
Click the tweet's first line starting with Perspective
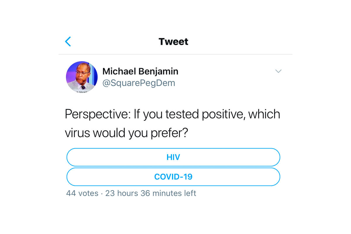pos(172,114)
